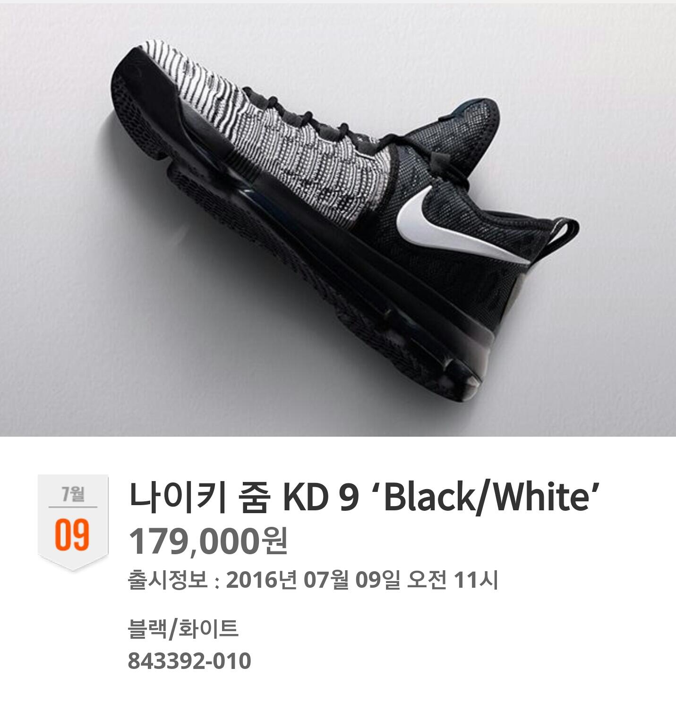
Task: Click the 179,000원 price
Action: click(208, 541)
